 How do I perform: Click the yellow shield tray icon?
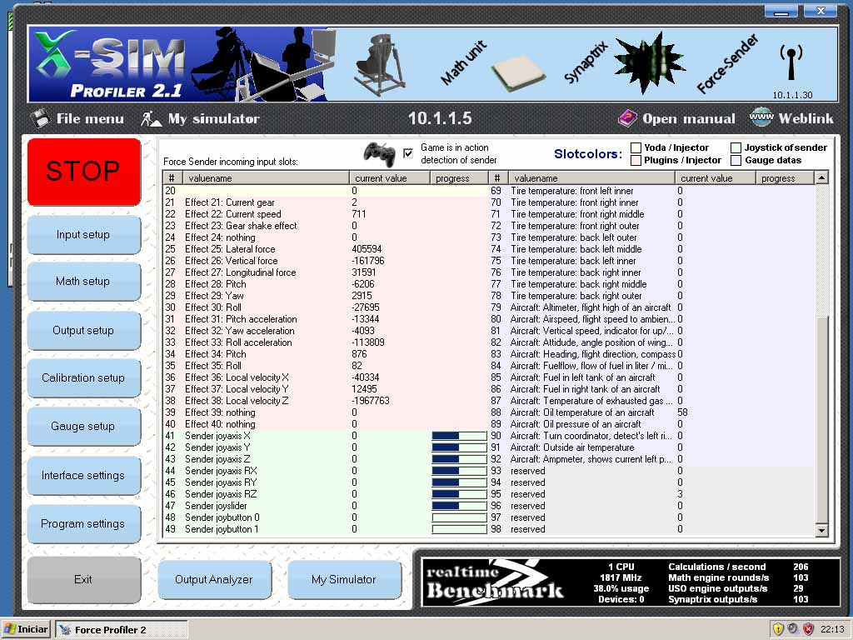[x=778, y=628]
